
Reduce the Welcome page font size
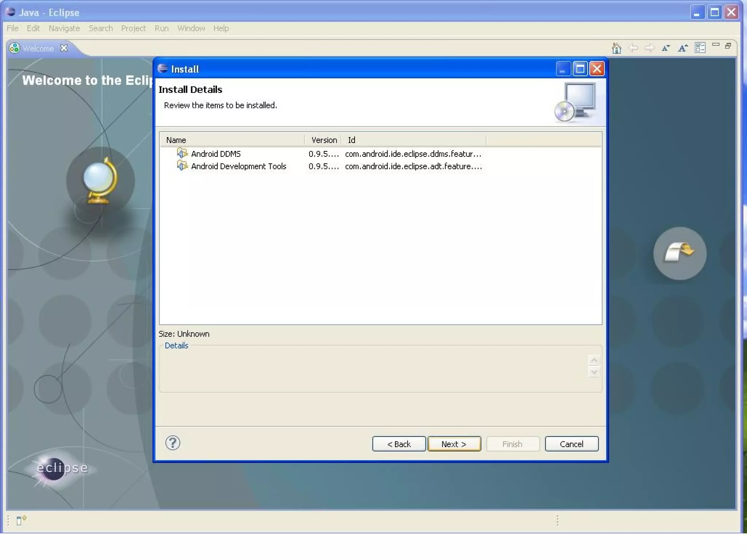pos(666,48)
